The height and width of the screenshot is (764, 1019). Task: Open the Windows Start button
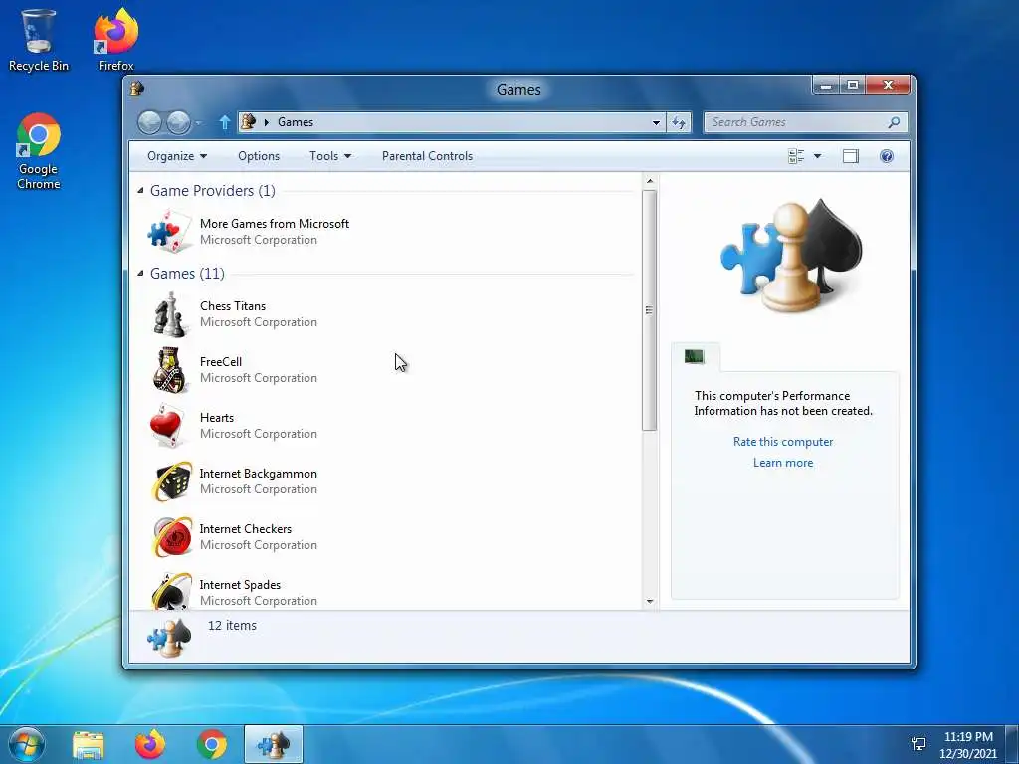(x=26, y=744)
